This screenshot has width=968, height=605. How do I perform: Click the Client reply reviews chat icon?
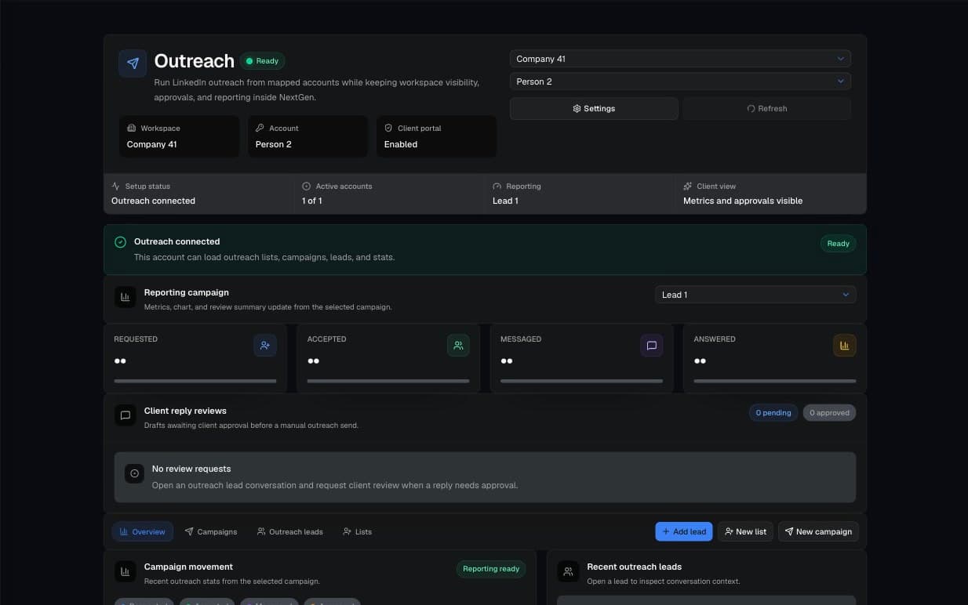pos(126,415)
